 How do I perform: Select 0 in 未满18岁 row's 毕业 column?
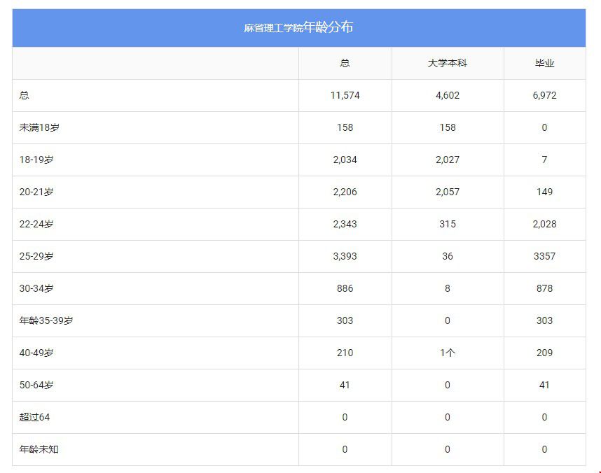click(x=545, y=127)
